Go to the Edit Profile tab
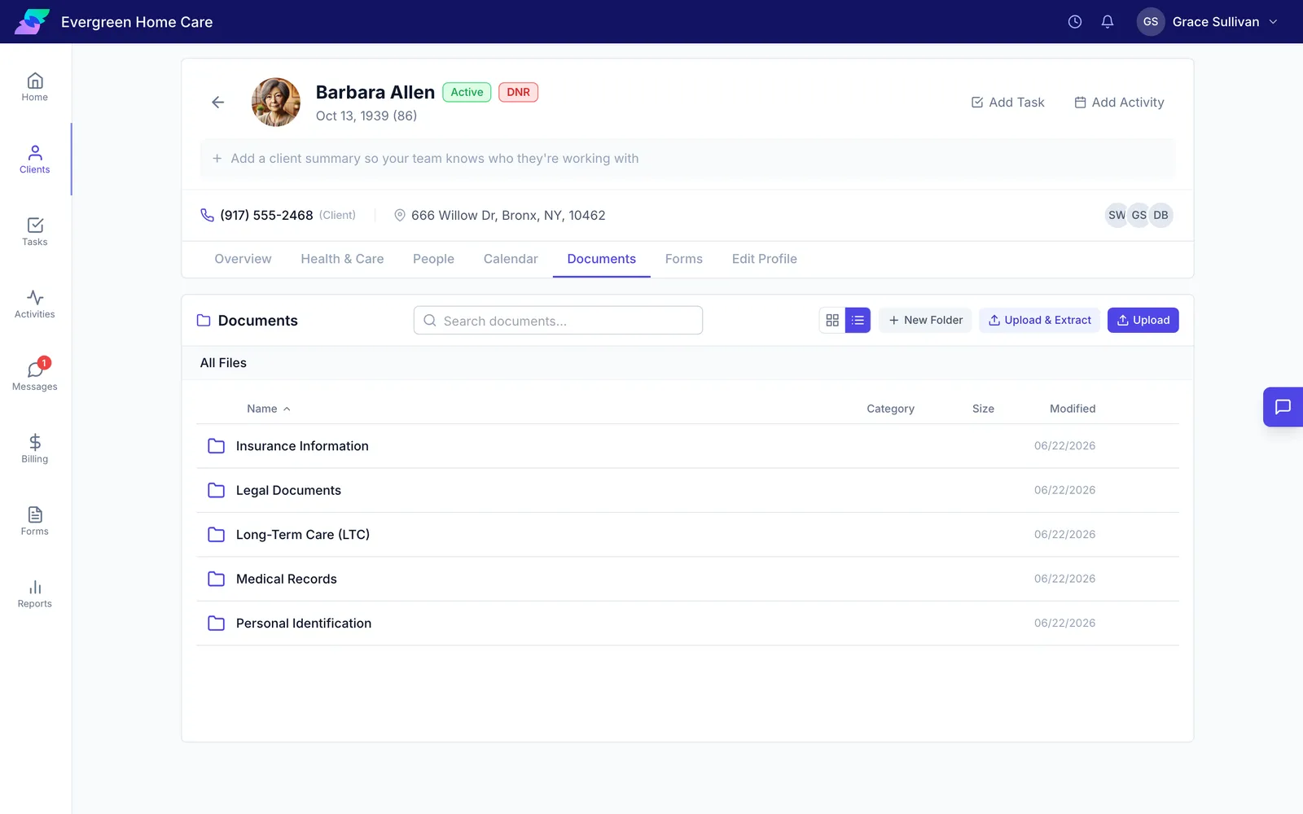Image resolution: width=1303 pixels, height=814 pixels. tap(764, 259)
